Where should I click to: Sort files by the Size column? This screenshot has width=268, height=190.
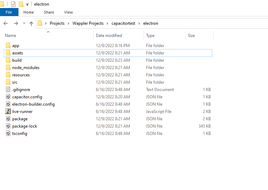tap(191, 36)
